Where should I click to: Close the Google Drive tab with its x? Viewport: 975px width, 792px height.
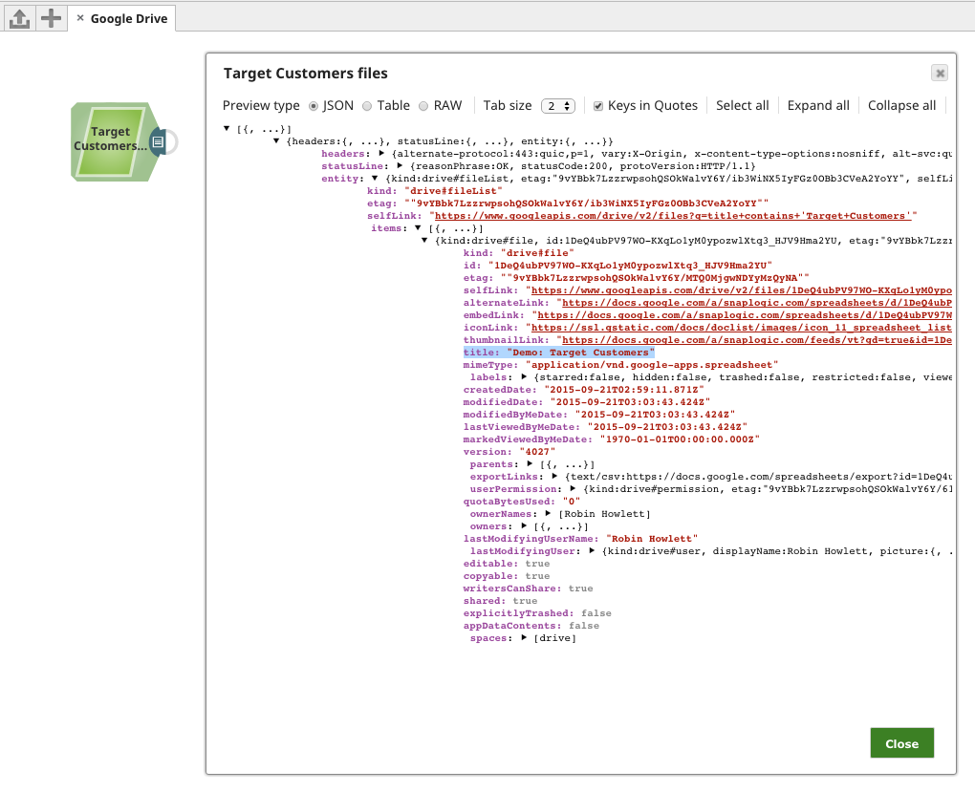(80, 18)
